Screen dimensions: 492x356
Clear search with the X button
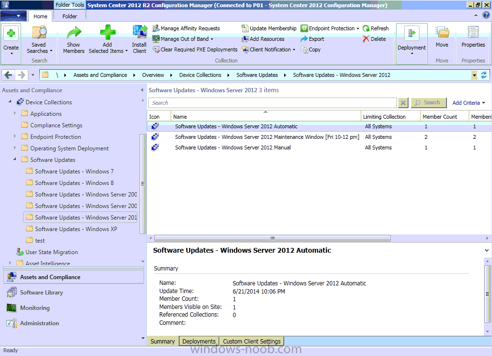pyautogui.click(x=403, y=103)
